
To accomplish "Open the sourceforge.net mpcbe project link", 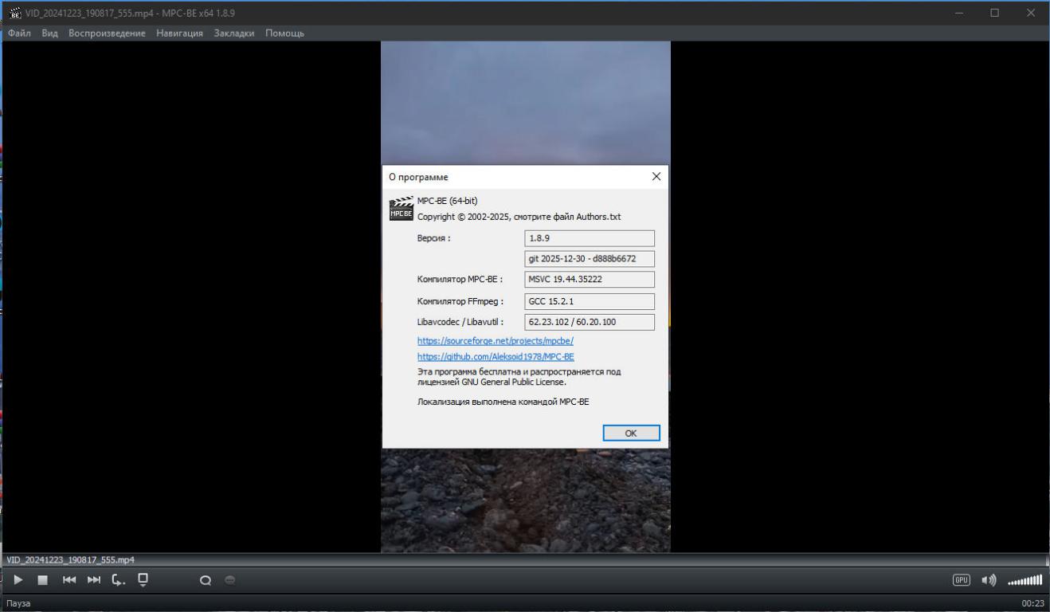I will (x=495, y=341).
